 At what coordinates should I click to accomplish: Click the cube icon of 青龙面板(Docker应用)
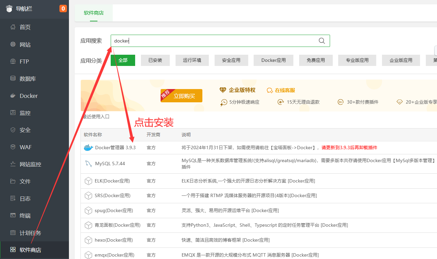[x=88, y=225]
